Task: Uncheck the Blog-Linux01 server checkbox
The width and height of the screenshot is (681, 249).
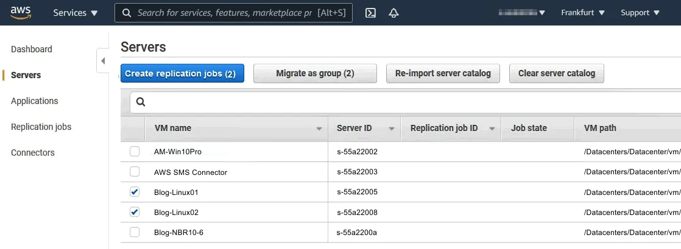Action: [x=135, y=192]
